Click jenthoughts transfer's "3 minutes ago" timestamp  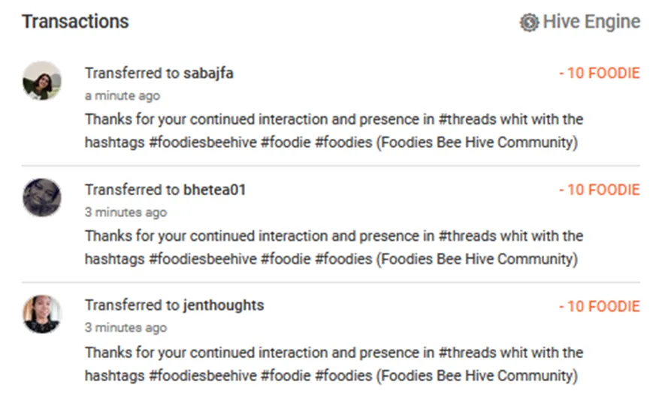[125, 328]
